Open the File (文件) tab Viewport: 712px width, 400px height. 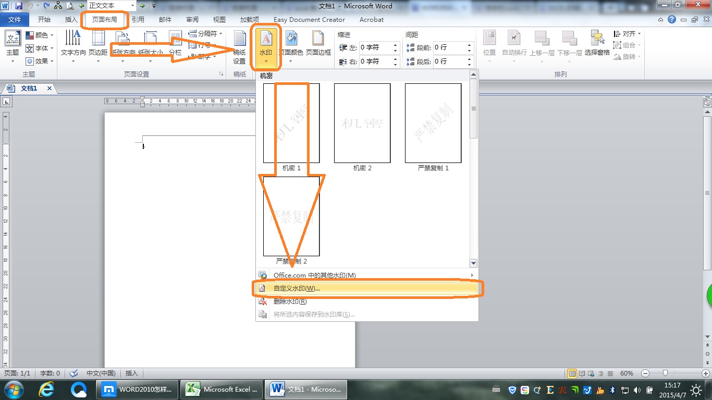[x=15, y=20]
